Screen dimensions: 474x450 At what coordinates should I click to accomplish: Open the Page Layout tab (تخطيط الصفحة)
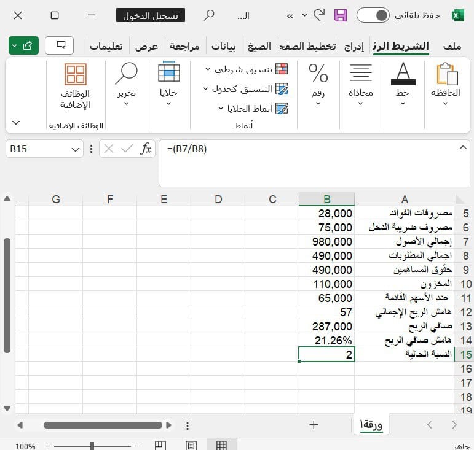point(307,46)
